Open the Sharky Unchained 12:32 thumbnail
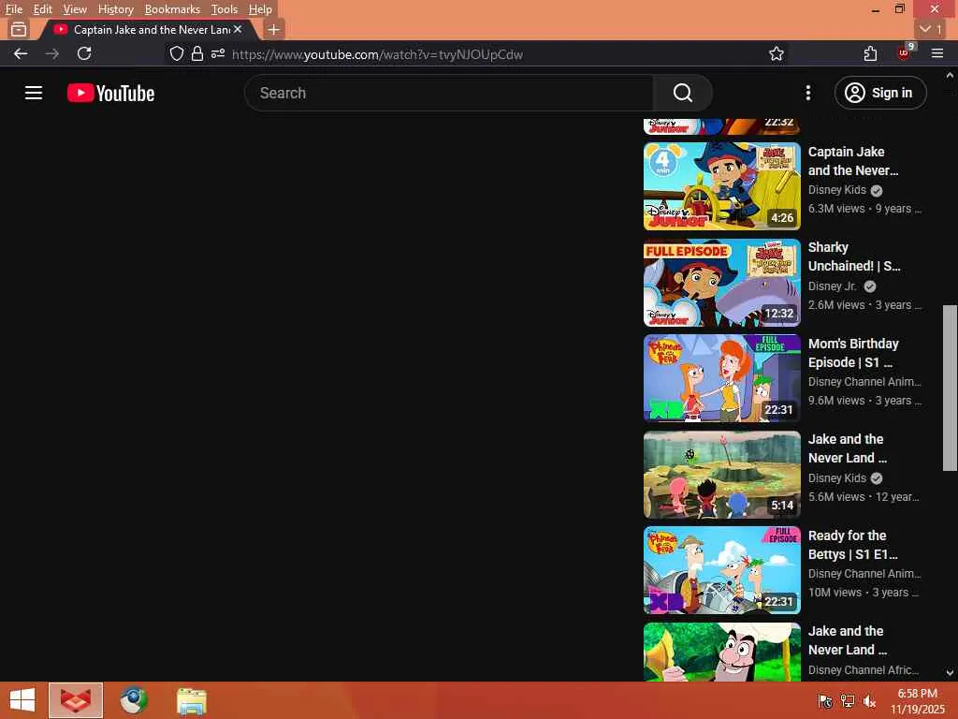The height and width of the screenshot is (719, 958). pyautogui.click(x=721, y=283)
